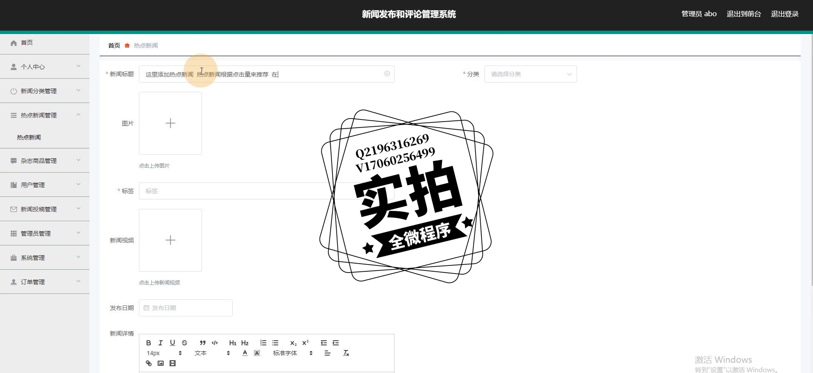Viewport: 813px width, 373px height.
Task: Insert an image in editor
Action: click(x=160, y=363)
